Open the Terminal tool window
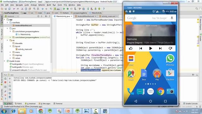 coord(58,104)
